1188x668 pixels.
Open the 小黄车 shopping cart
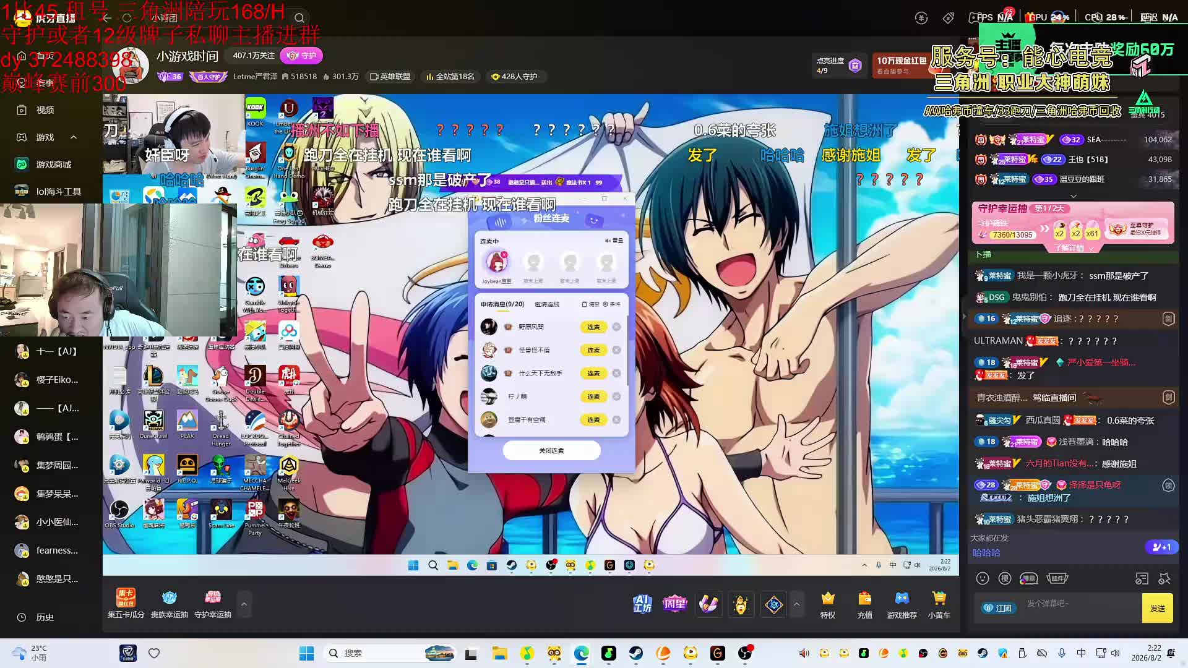click(x=939, y=604)
